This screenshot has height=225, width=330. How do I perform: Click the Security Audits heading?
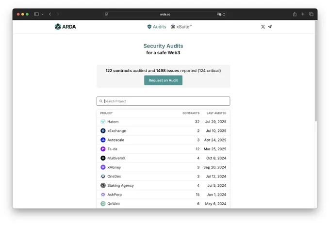pos(163,46)
